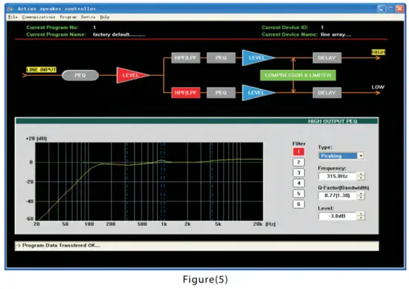This screenshot has width=409, height=289.
Task: Click the LOW output label
Action: (x=378, y=87)
